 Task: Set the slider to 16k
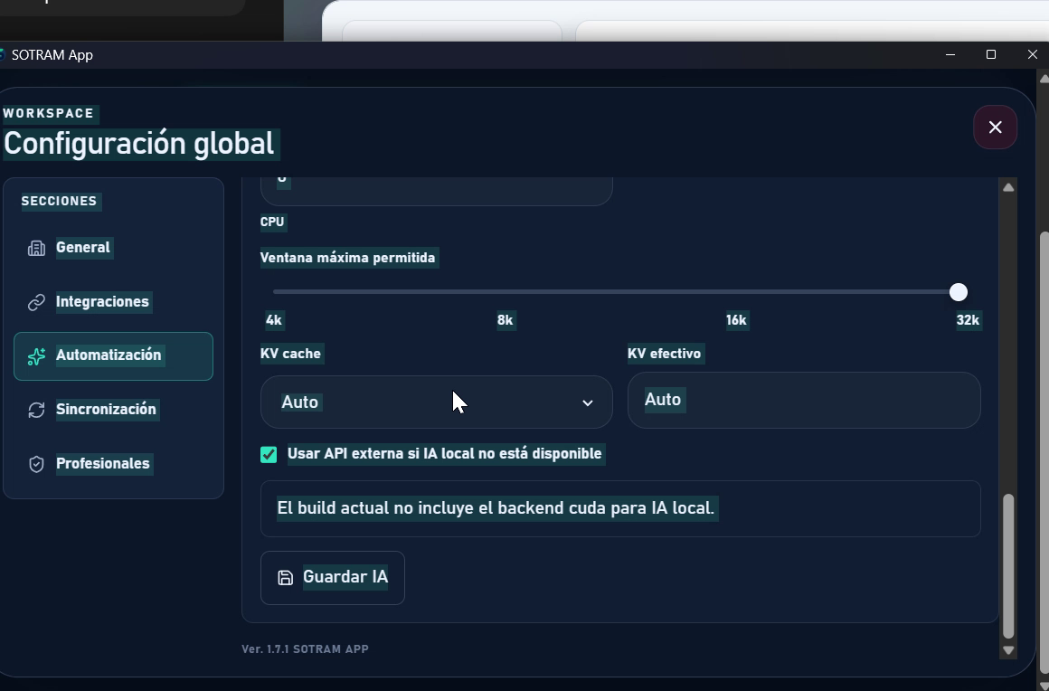tap(735, 320)
